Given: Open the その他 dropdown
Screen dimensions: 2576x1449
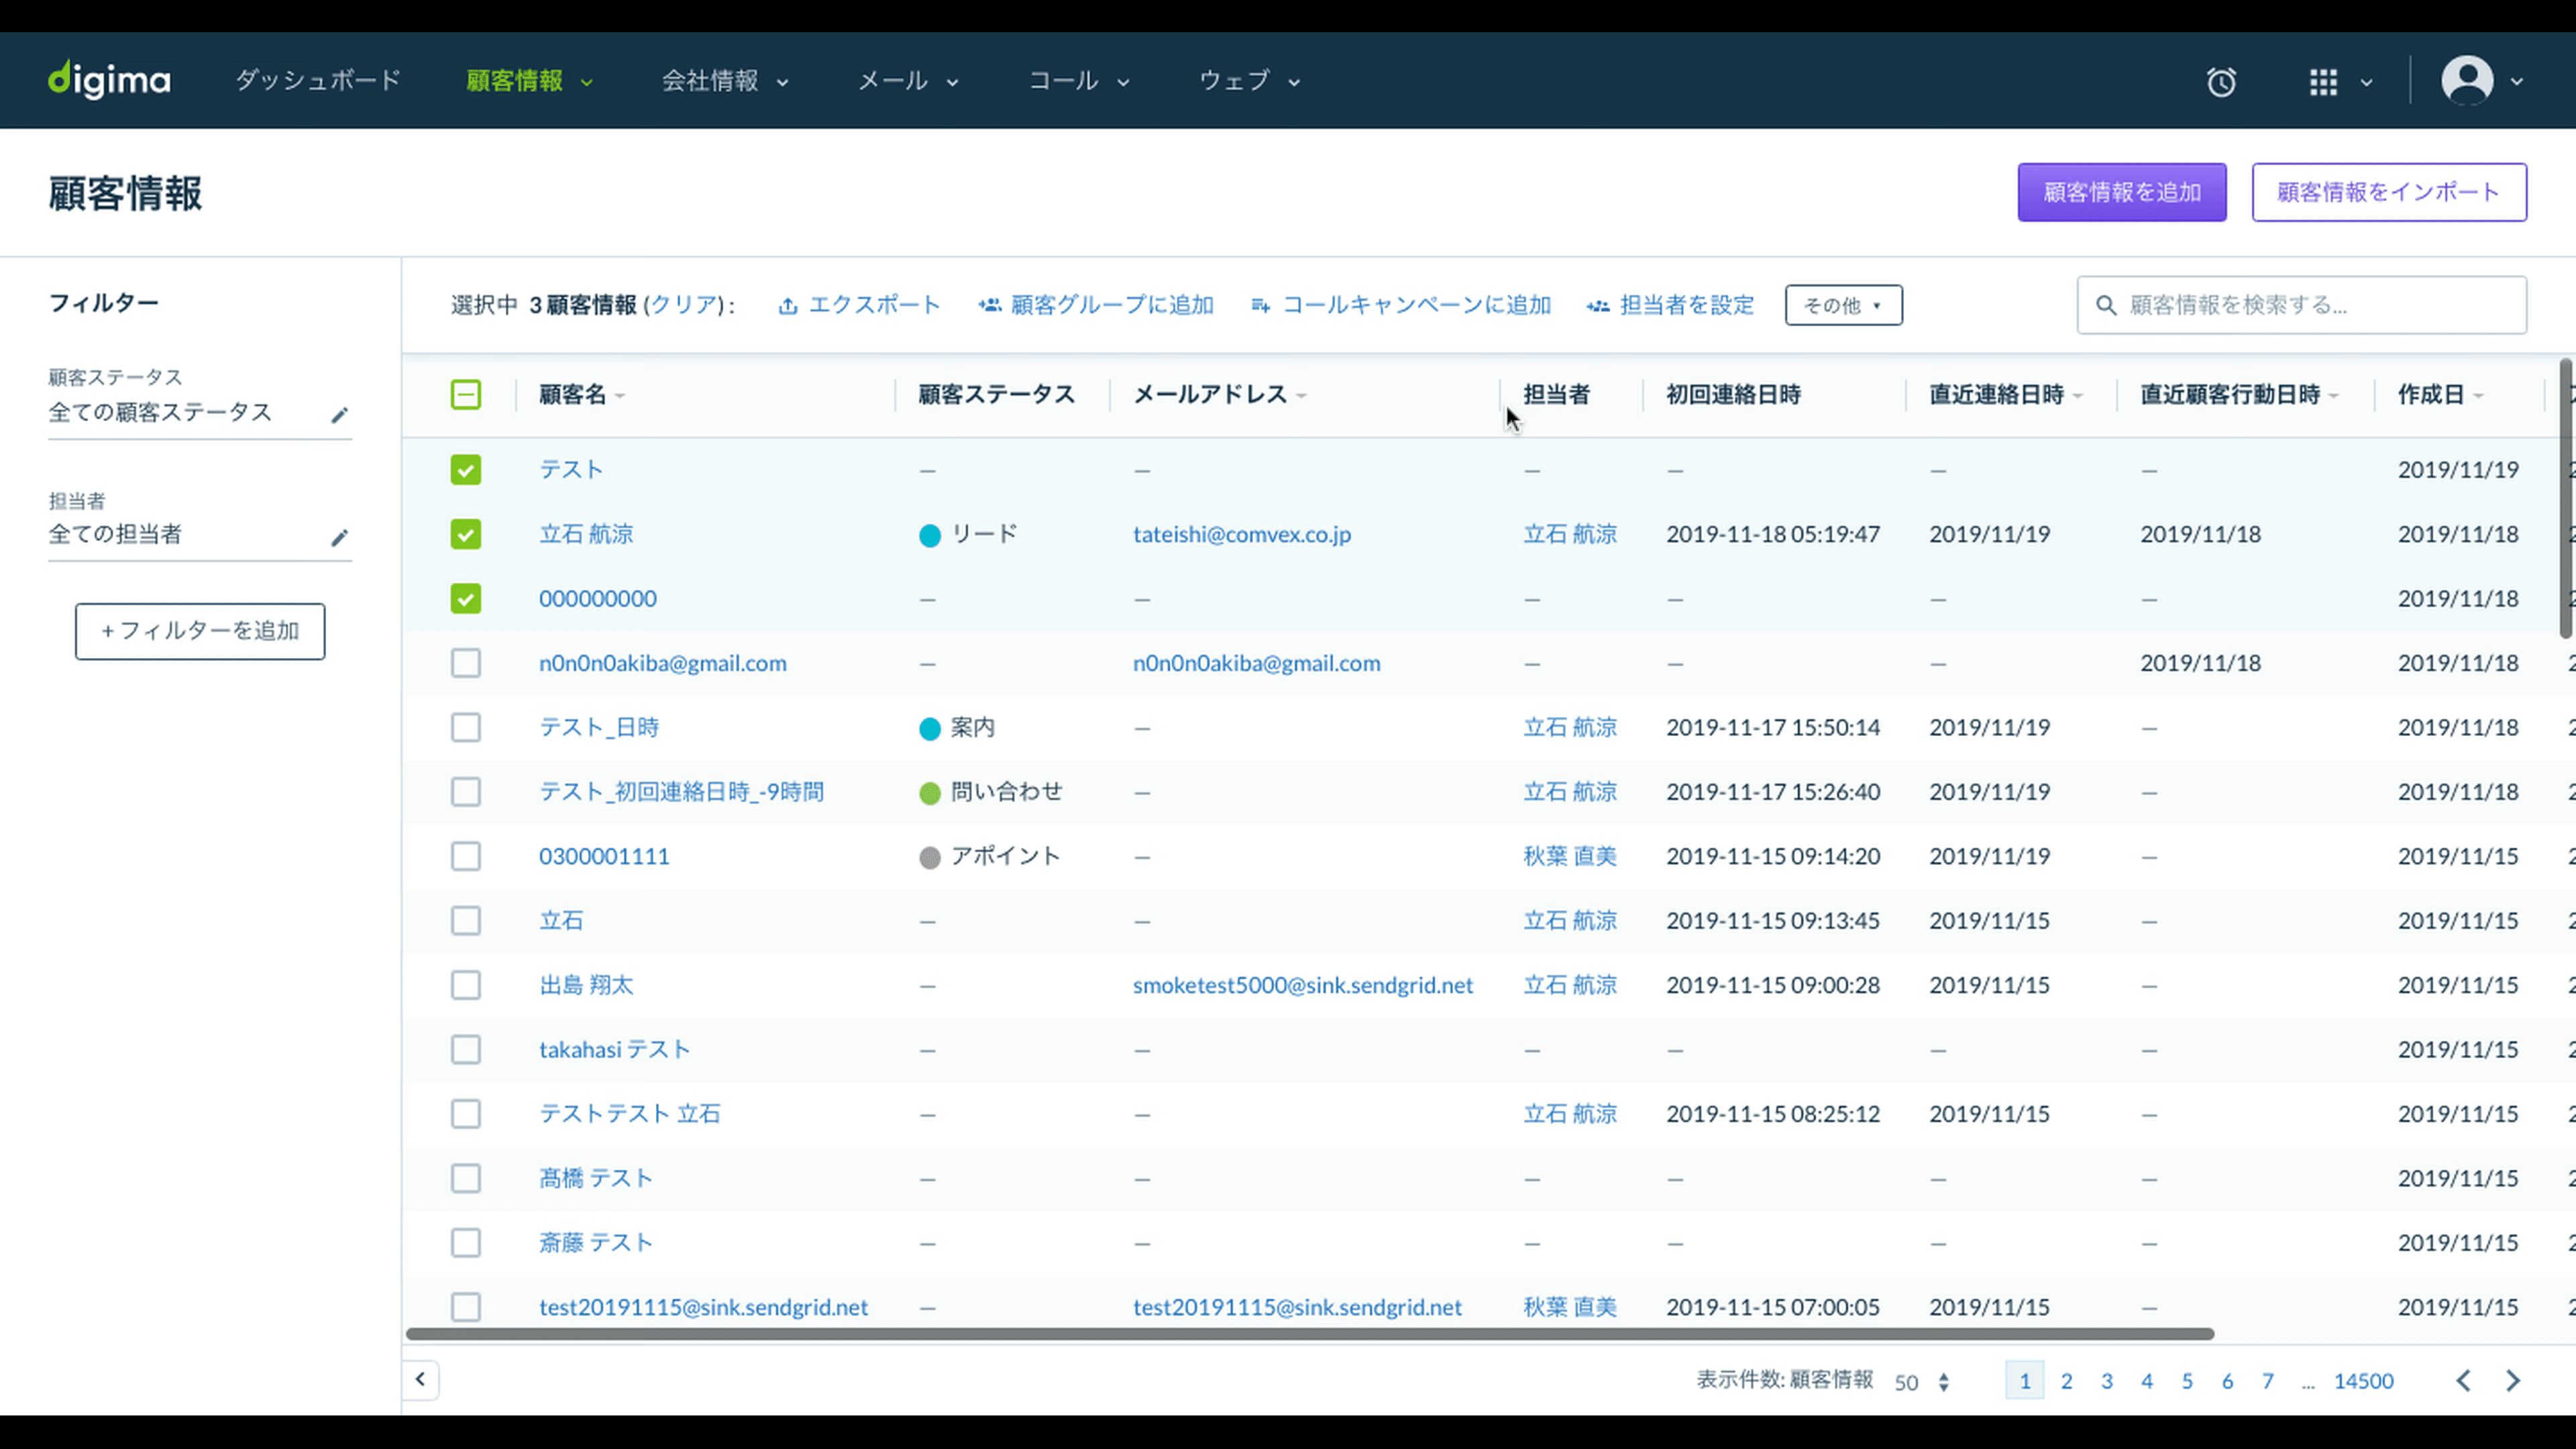Looking at the screenshot, I should 1843,305.
